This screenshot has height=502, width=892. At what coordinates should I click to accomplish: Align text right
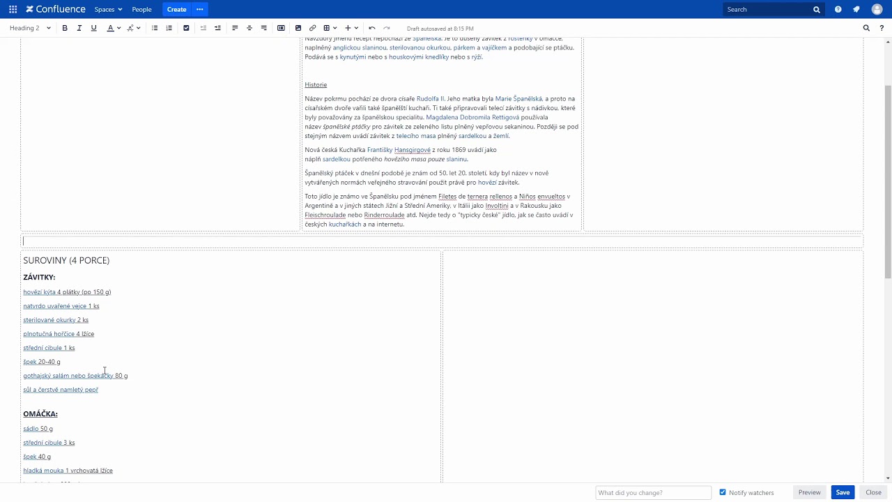263,28
